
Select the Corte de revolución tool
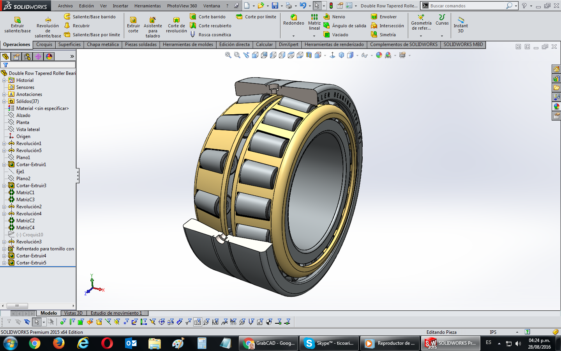(x=176, y=25)
